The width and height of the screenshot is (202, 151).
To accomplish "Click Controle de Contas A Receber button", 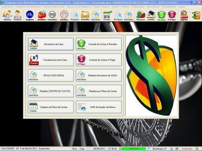I will point(99,44).
